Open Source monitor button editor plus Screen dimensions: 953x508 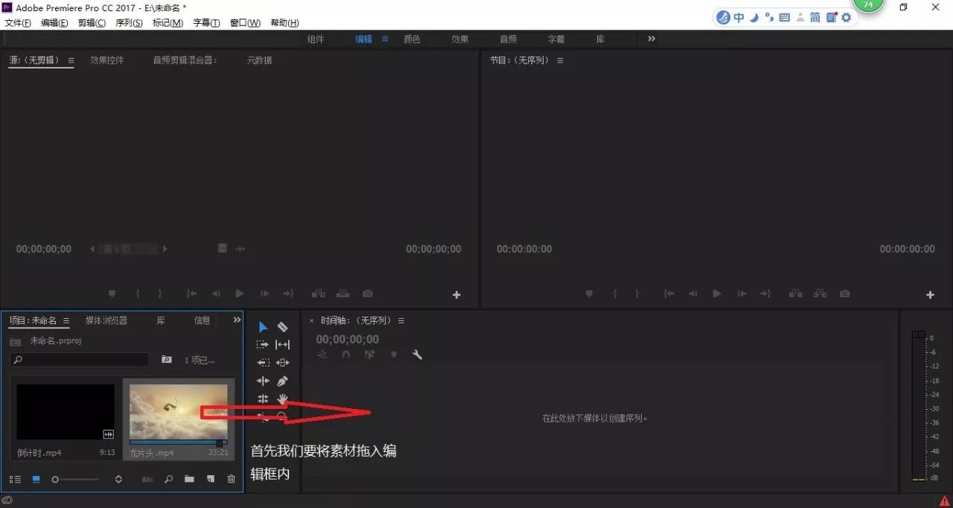456,295
